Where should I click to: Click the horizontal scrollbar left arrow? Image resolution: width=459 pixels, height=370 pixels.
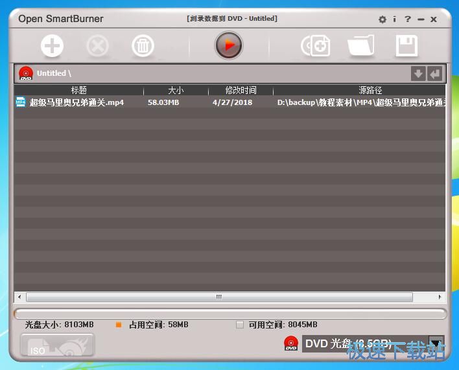click(19, 297)
